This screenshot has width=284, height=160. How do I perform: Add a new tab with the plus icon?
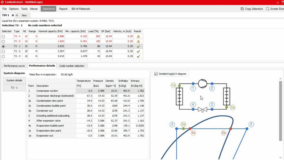[17, 15]
